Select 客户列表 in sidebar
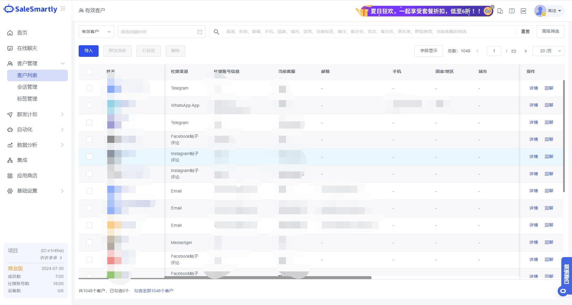 38,75
